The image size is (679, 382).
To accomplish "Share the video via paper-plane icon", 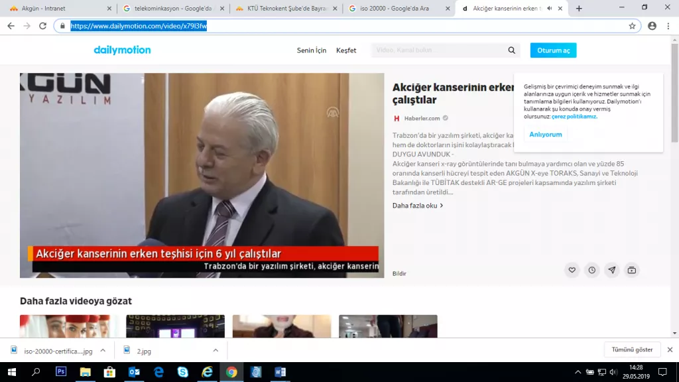I will (611, 270).
